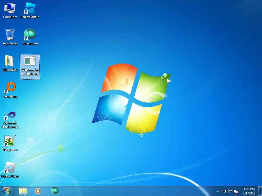Screen dimensions: 262x196
Task: Open the muted volume tray icon
Action: pos(236,191)
